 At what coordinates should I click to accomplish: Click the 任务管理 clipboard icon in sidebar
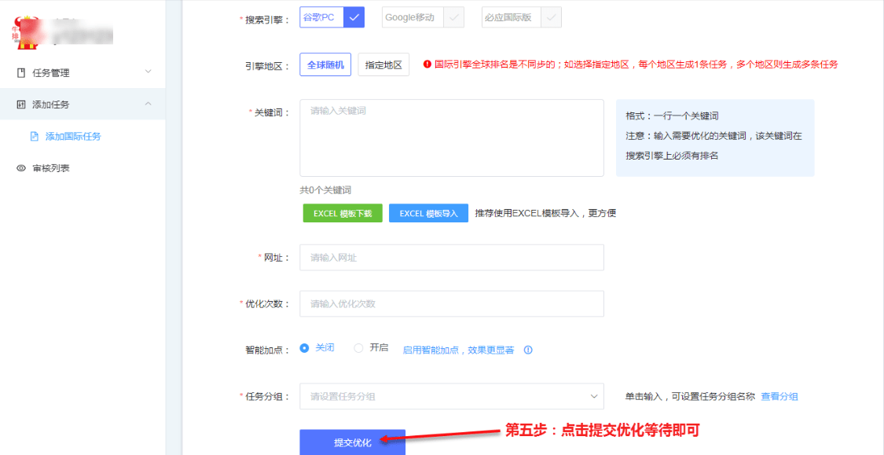(x=21, y=72)
